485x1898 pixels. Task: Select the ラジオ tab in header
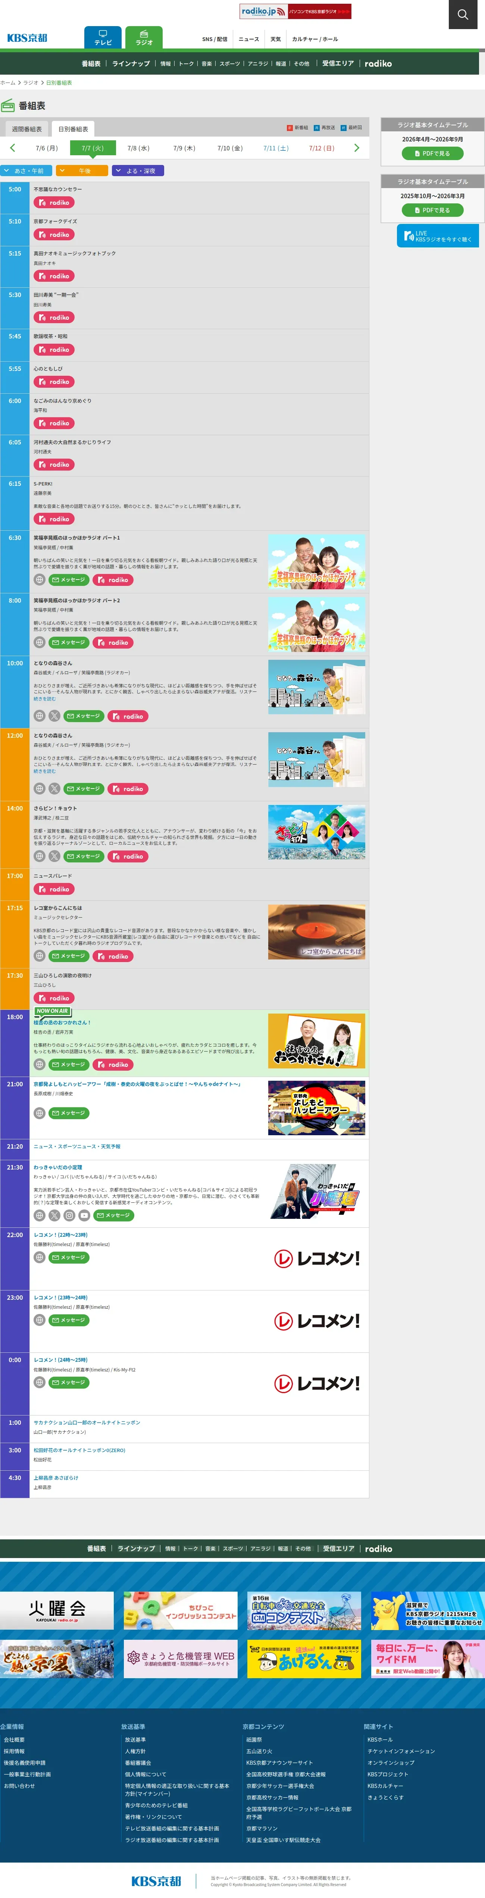144,38
